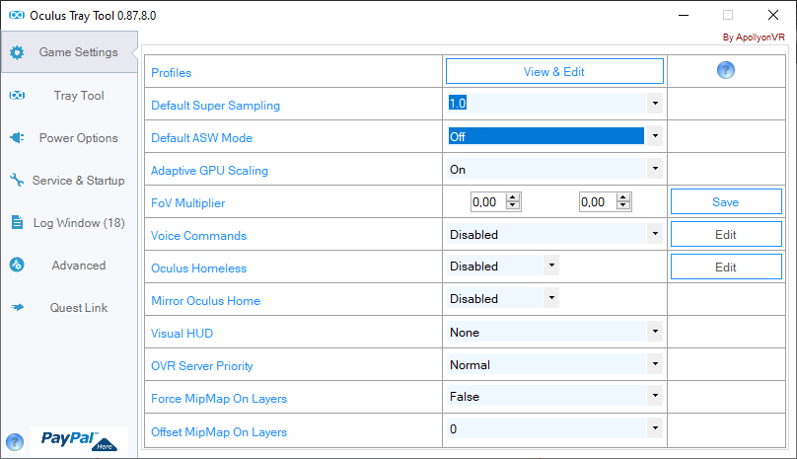
Task: Click the Force MipMap On Layers label
Action: [x=219, y=399]
